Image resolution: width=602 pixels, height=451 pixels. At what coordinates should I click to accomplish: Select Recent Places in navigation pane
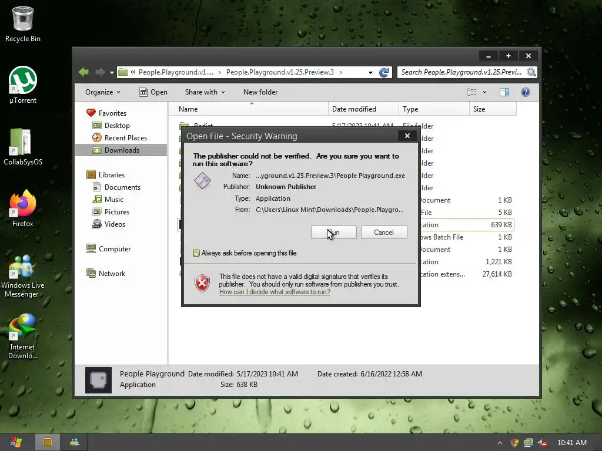pos(126,137)
